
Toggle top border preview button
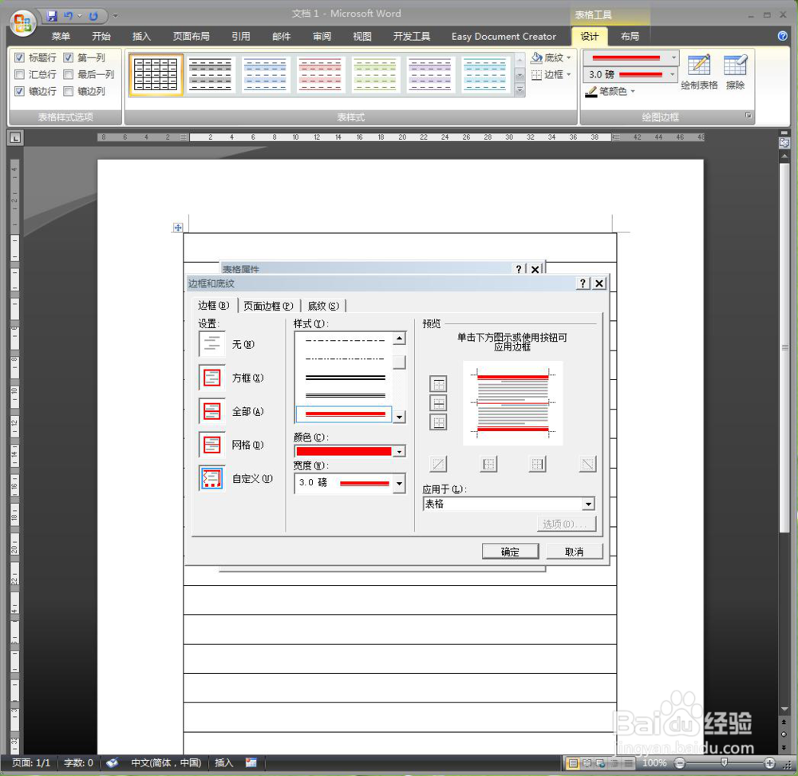pyautogui.click(x=438, y=384)
